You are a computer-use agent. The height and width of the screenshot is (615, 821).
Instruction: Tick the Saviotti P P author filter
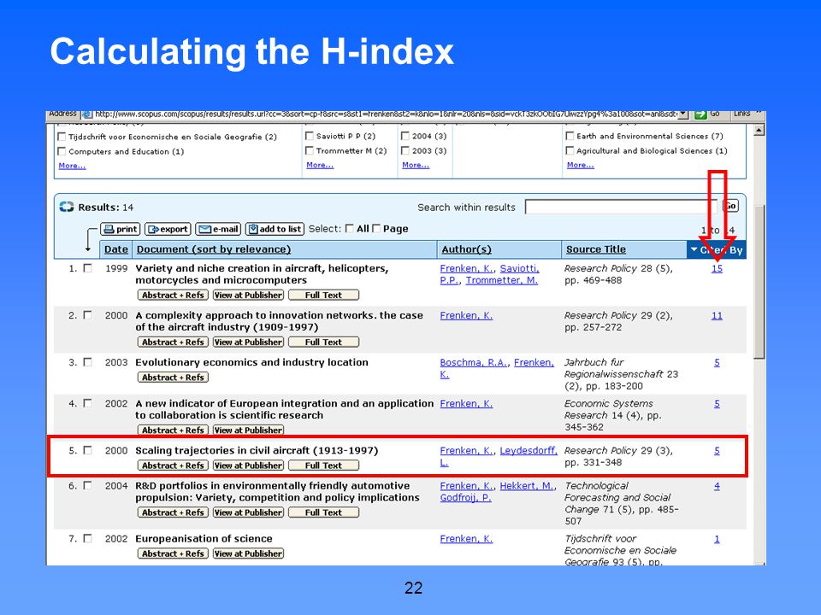click(310, 136)
